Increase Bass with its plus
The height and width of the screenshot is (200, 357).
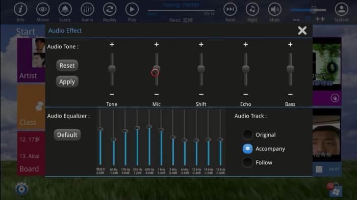(290, 44)
